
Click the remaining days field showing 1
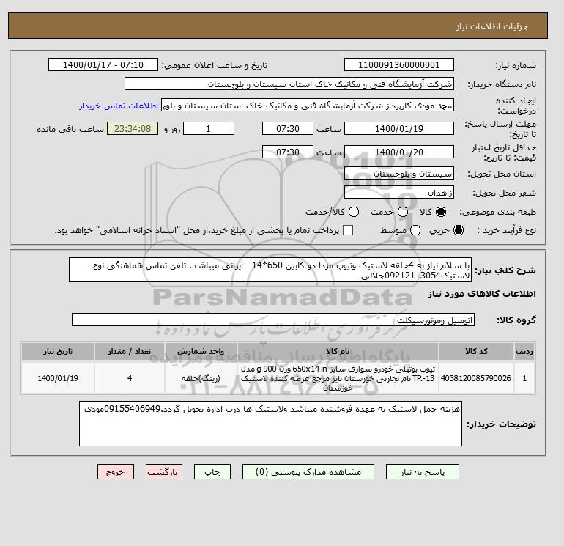point(209,128)
